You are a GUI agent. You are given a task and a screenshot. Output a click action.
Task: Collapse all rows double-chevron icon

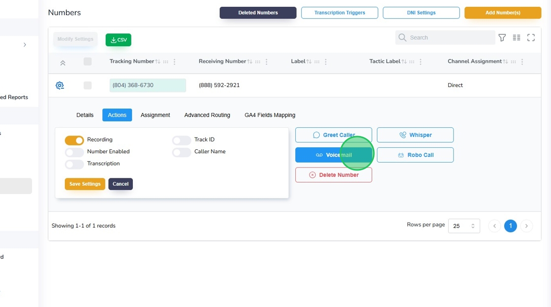click(x=62, y=63)
